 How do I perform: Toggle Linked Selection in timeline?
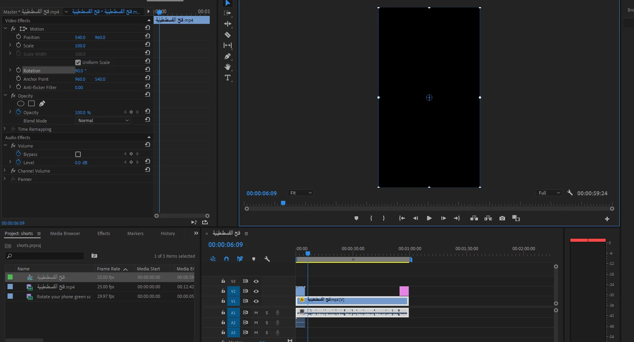click(x=240, y=259)
